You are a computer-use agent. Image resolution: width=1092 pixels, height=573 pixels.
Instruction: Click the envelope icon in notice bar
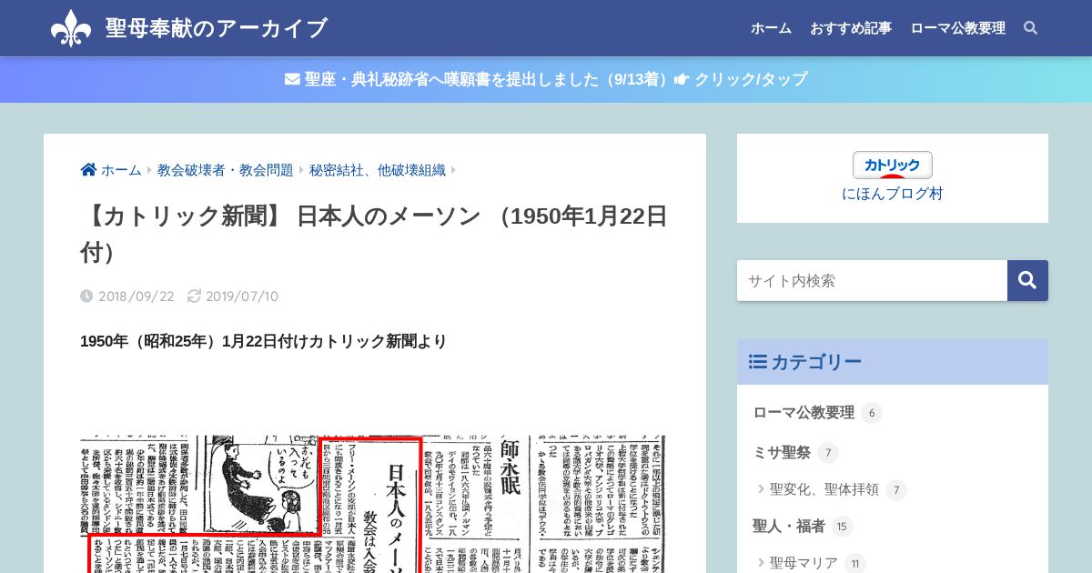pos(292,79)
